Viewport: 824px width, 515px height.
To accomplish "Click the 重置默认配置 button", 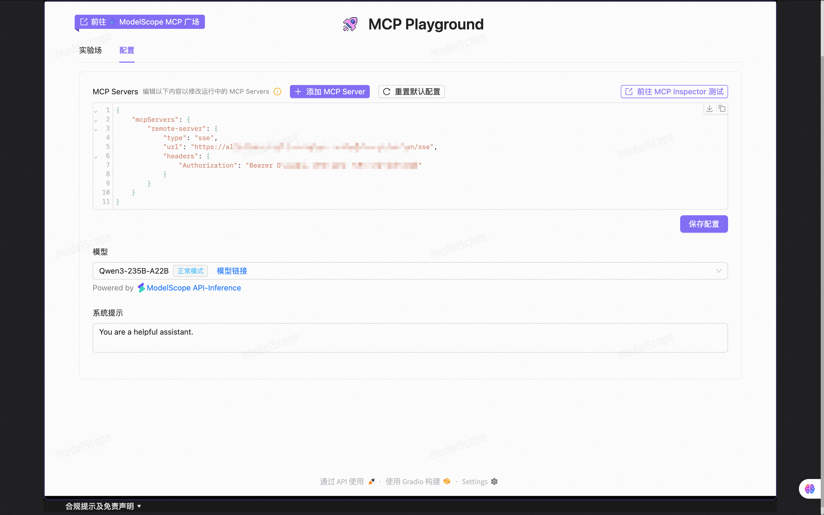I will (x=411, y=92).
